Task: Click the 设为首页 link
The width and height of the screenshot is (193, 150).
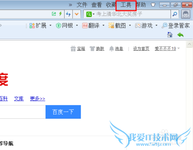Action: tap(141, 49)
